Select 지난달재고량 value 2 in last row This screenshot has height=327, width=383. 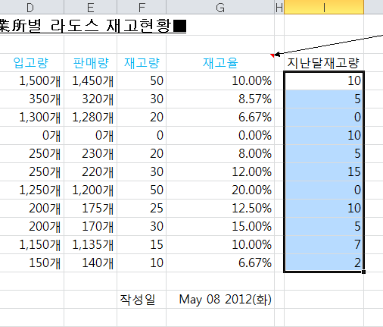pos(324,263)
